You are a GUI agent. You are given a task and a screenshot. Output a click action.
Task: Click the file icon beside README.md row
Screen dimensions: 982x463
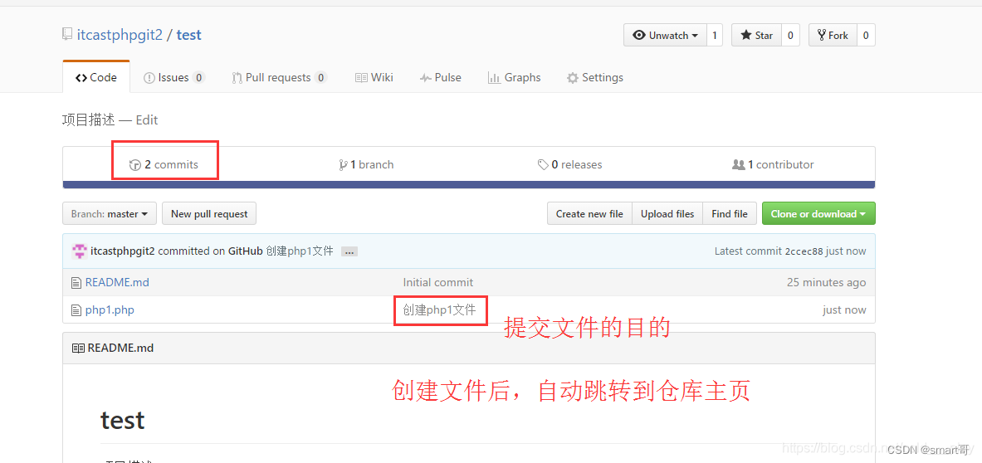[76, 283]
